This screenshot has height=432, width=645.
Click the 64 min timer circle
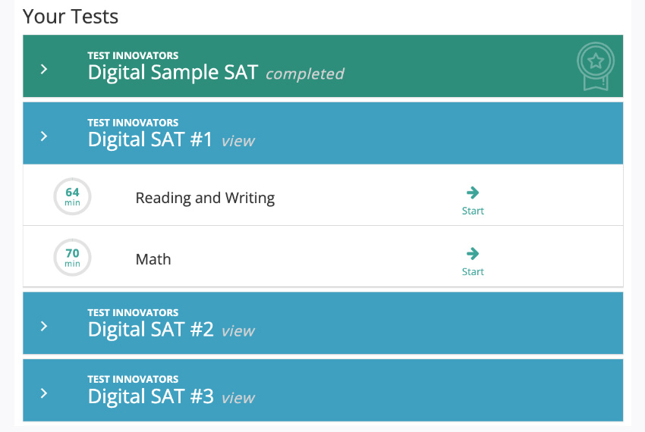click(72, 196)
